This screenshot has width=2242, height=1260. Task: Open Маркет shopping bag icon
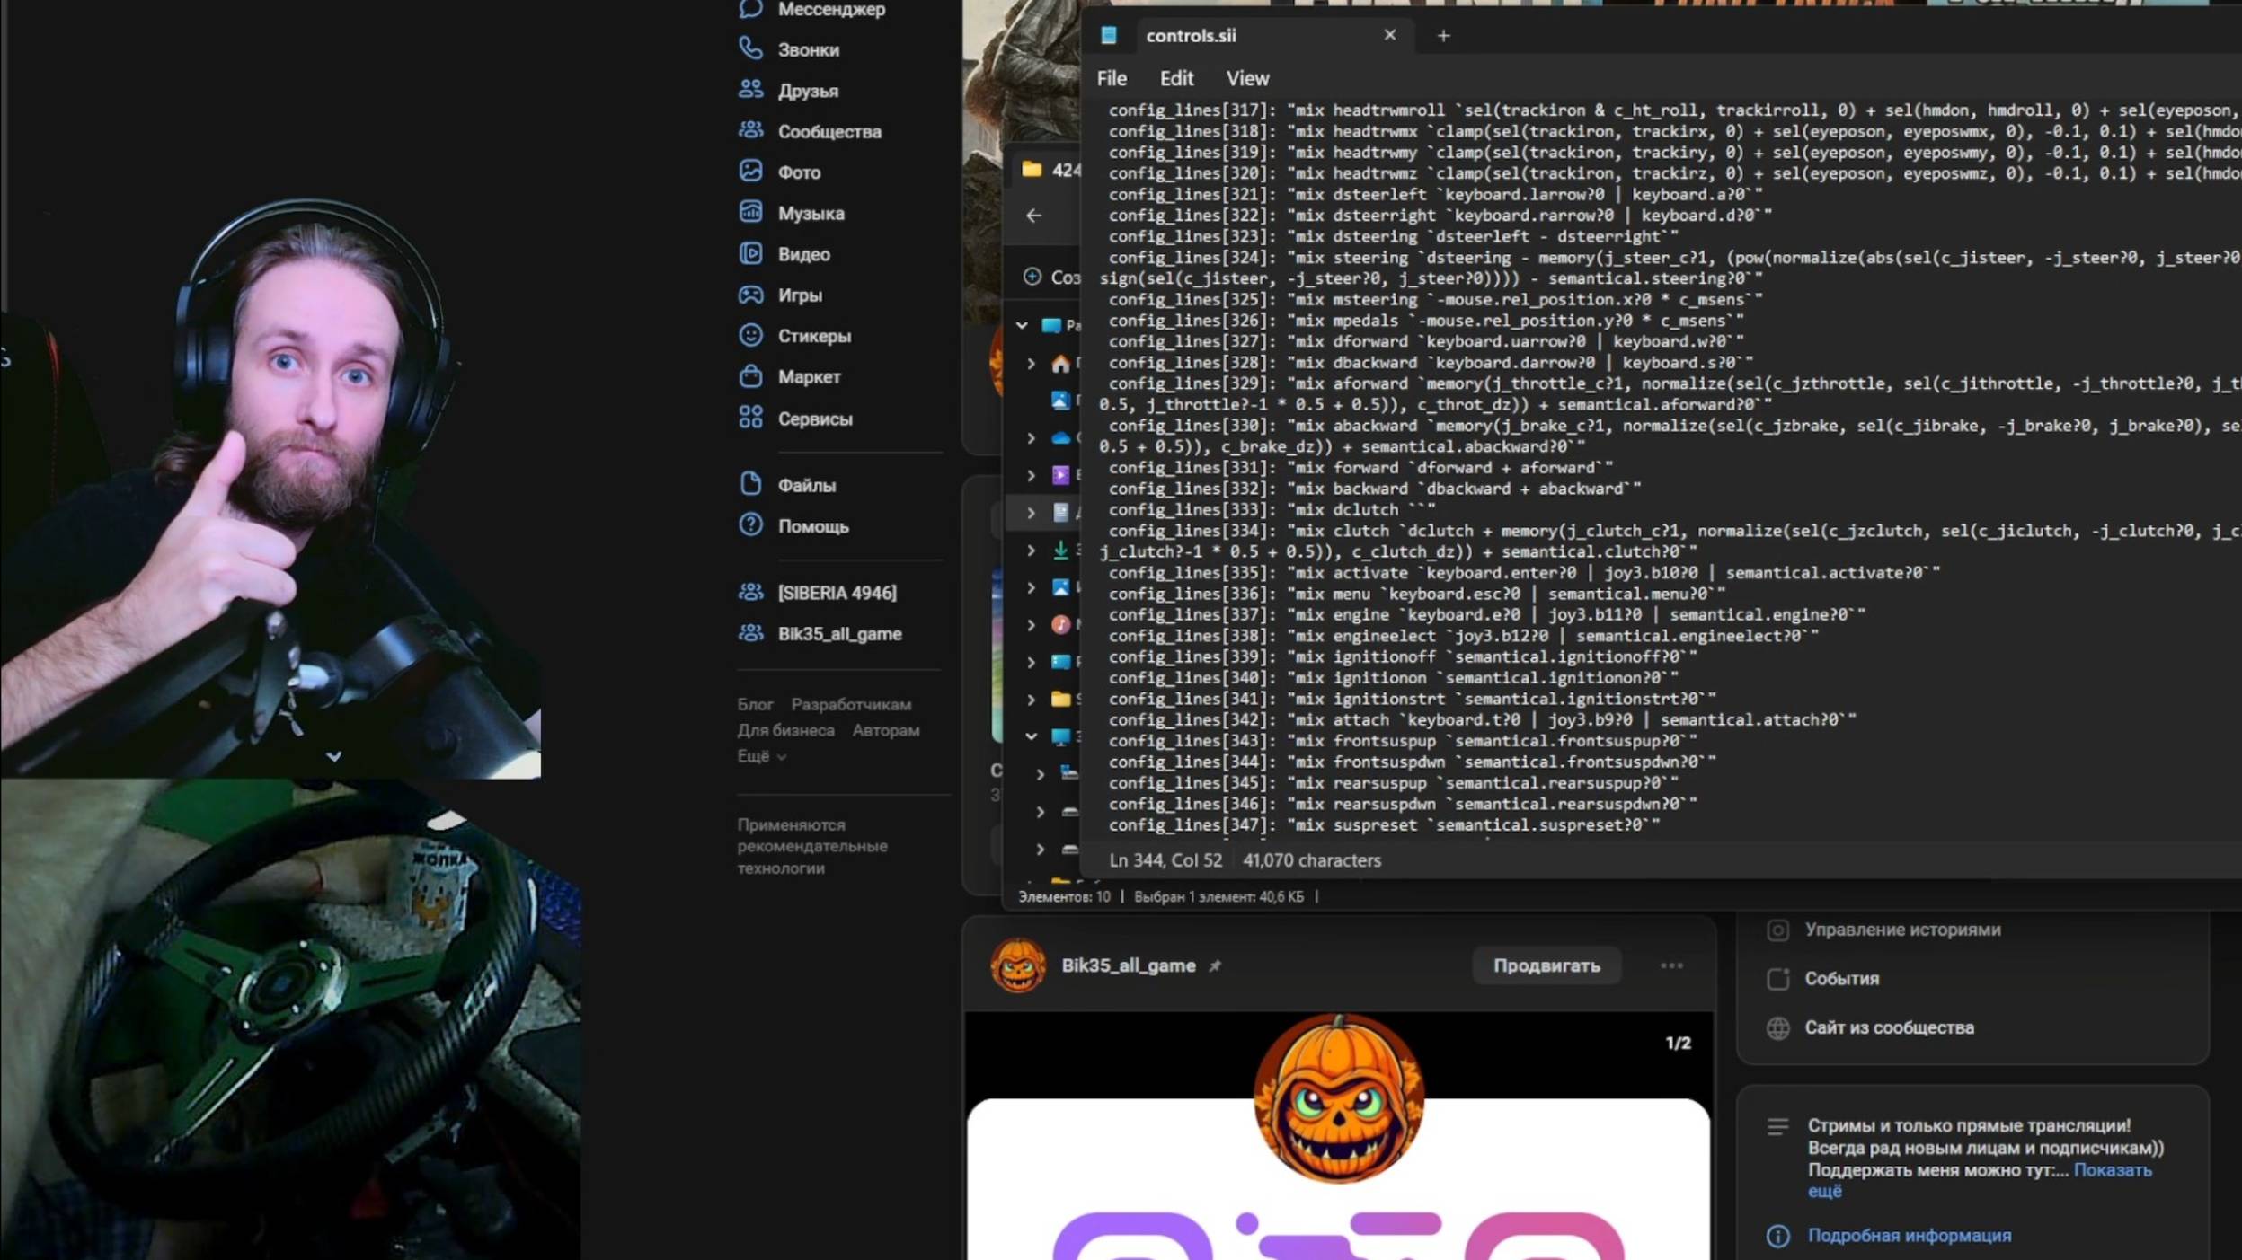click(750, 377)
